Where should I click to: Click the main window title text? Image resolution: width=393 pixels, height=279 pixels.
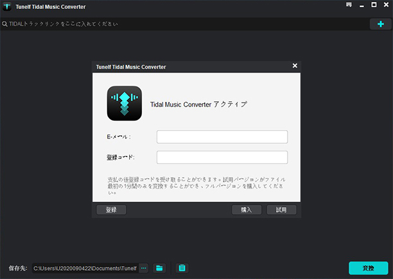(x=51, y=7)
